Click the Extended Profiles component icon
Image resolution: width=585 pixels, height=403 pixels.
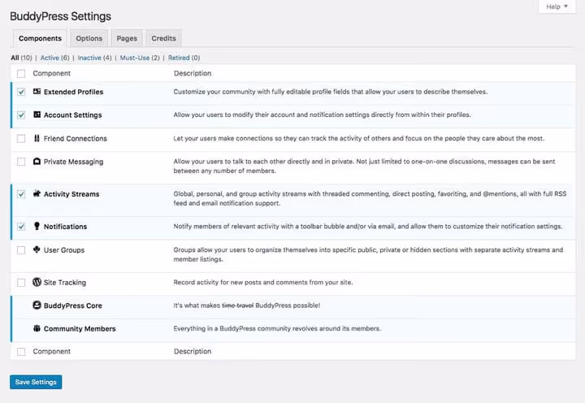coord(37,92)
